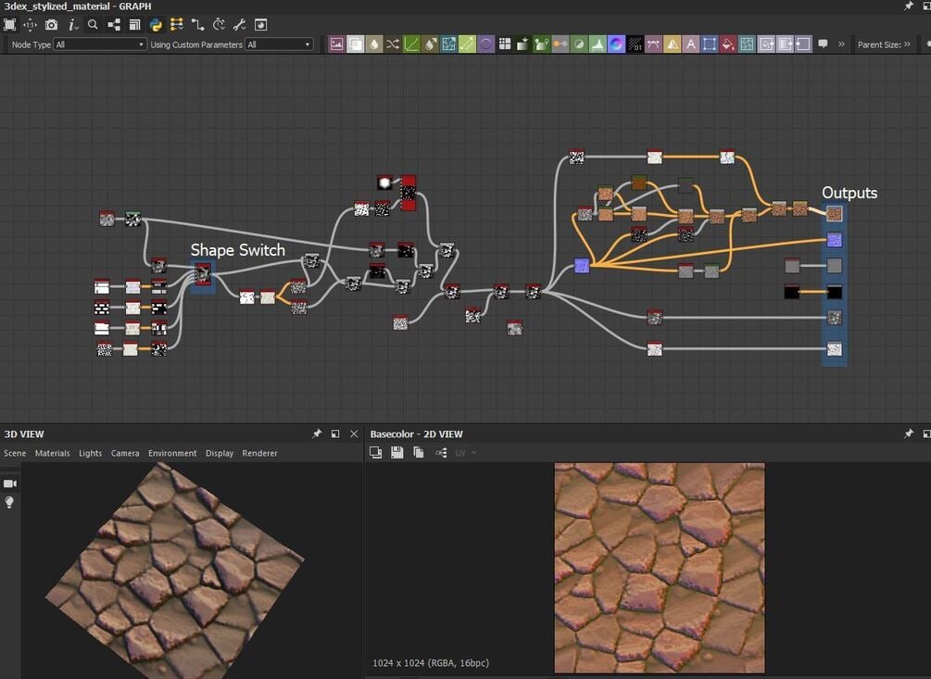Open the Using Custom Parameters dropdown
This screenshot has width=931, height=679.
pos(279,44)
